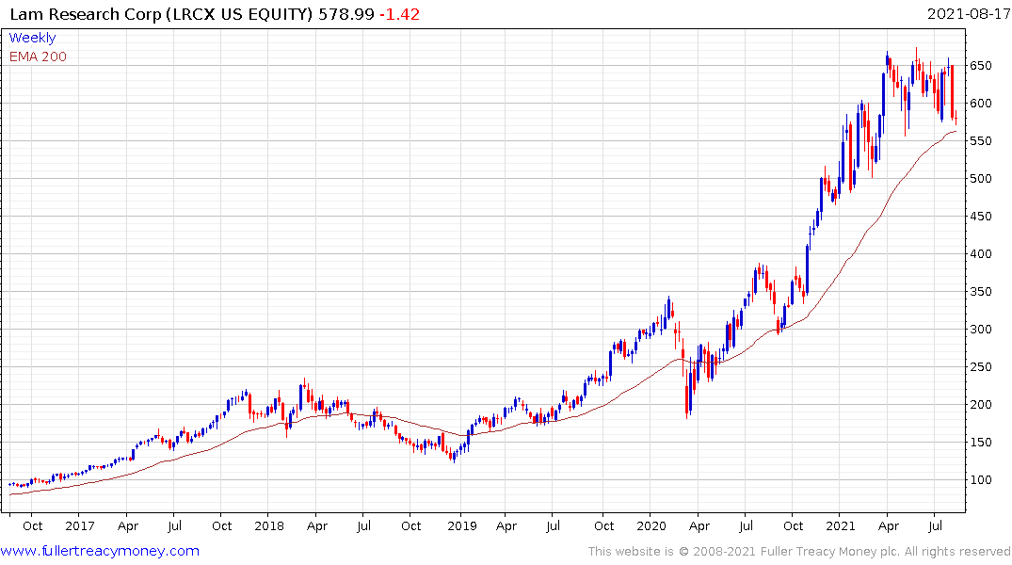Click the 2021 year axis label
Image resolution: width=1012 pixels, height=565 pixels.
click(841, 525)
